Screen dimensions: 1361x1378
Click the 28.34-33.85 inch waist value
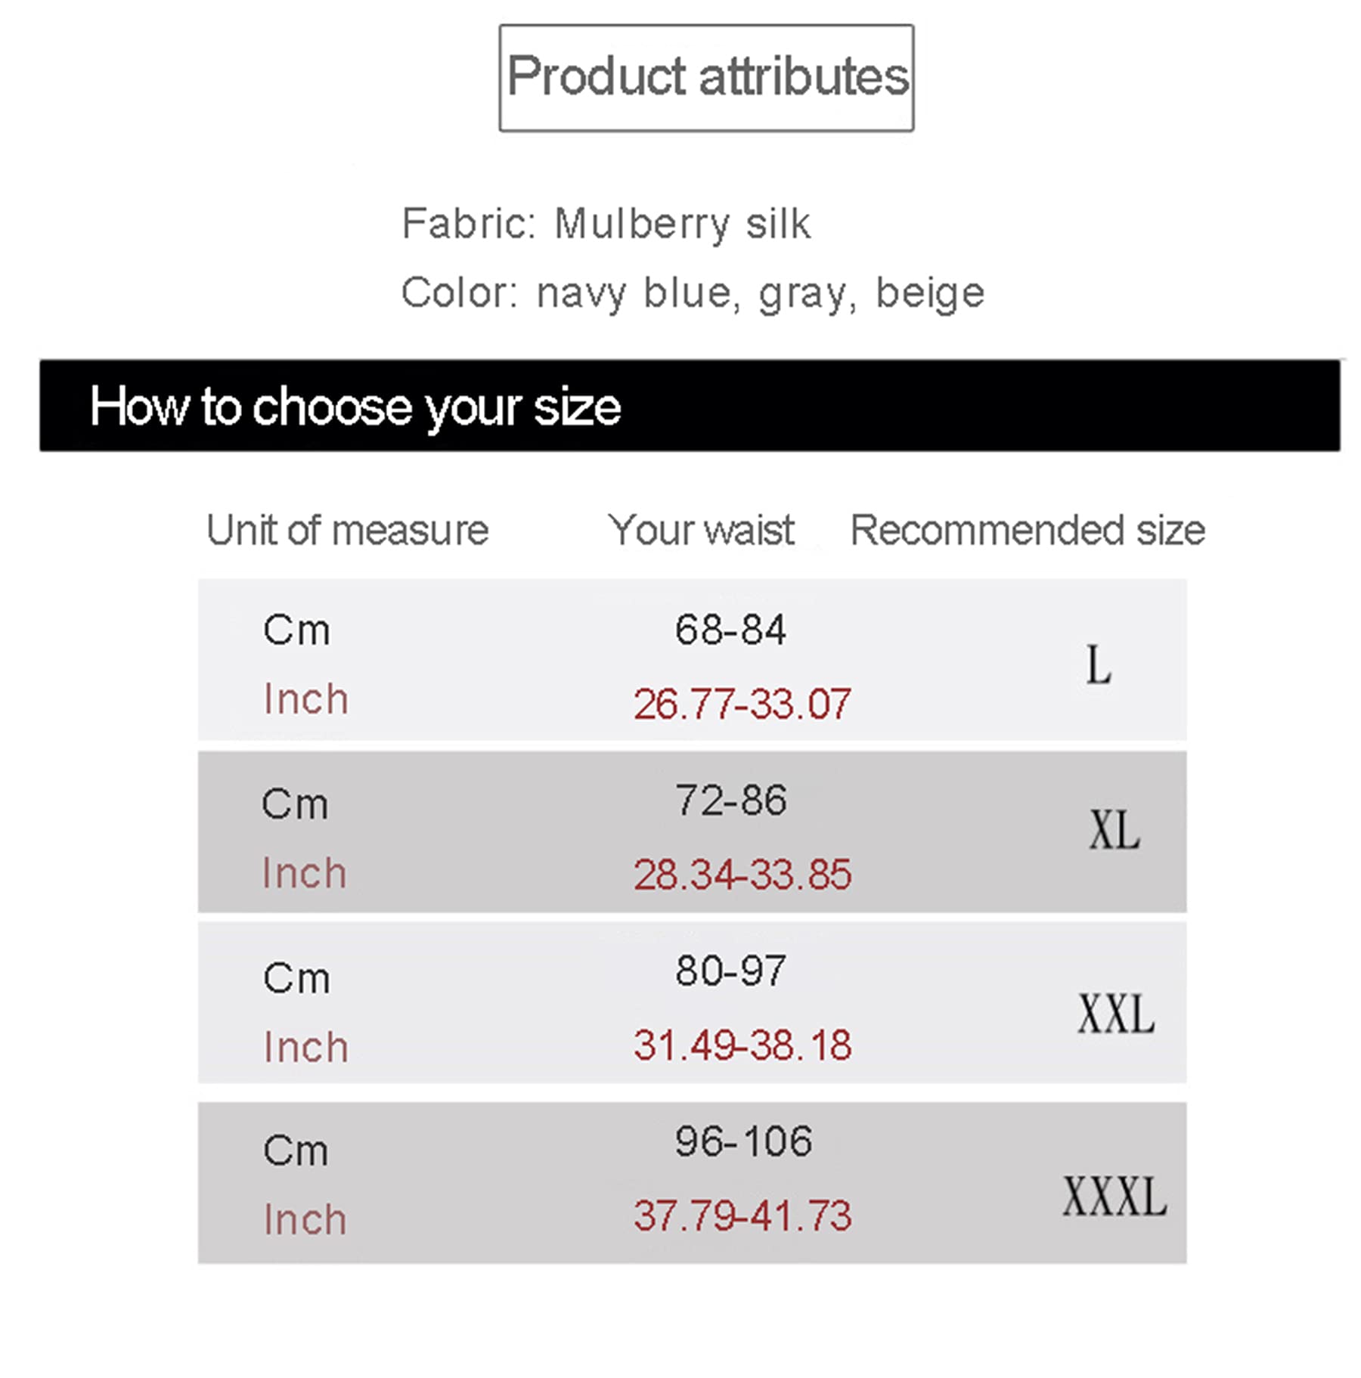point(743,875)
